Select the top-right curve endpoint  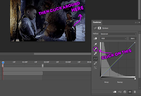click(135, 42)
